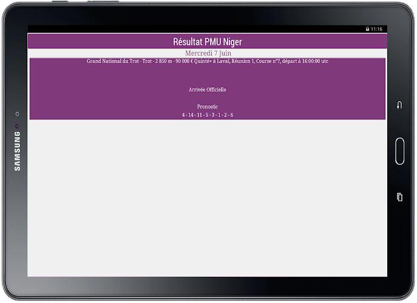Select the pronostic numbers 4 - 14 - 11 - 5 - 3 - 1 - 2 - 6

(208, 115)
